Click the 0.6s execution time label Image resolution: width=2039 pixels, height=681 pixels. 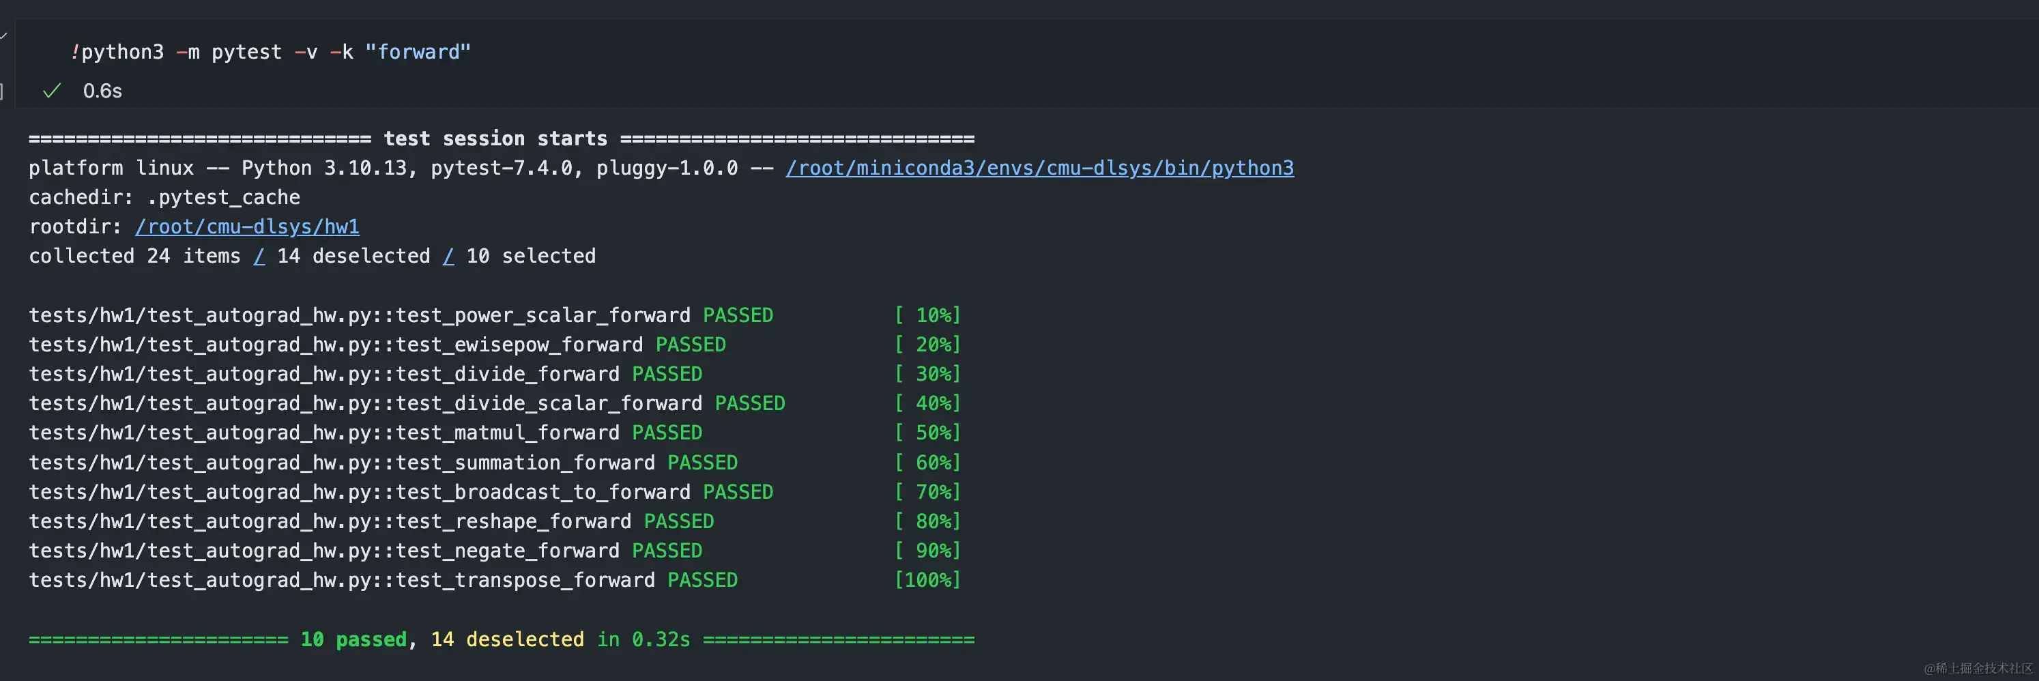pyautogui.click(x=102, y=91)
